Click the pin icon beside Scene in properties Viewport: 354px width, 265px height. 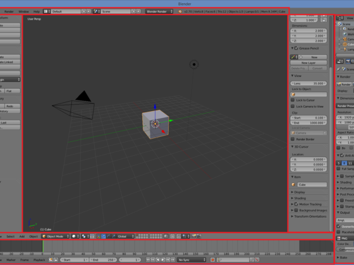pyautogui.click(x=338, y=69)
